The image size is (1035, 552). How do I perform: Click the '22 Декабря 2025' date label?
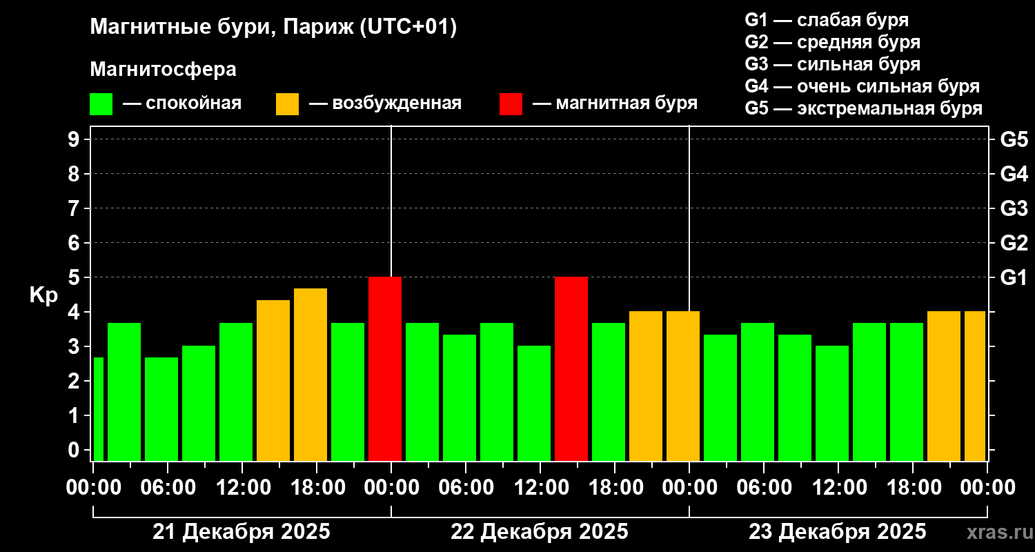(x=540, y=532)
